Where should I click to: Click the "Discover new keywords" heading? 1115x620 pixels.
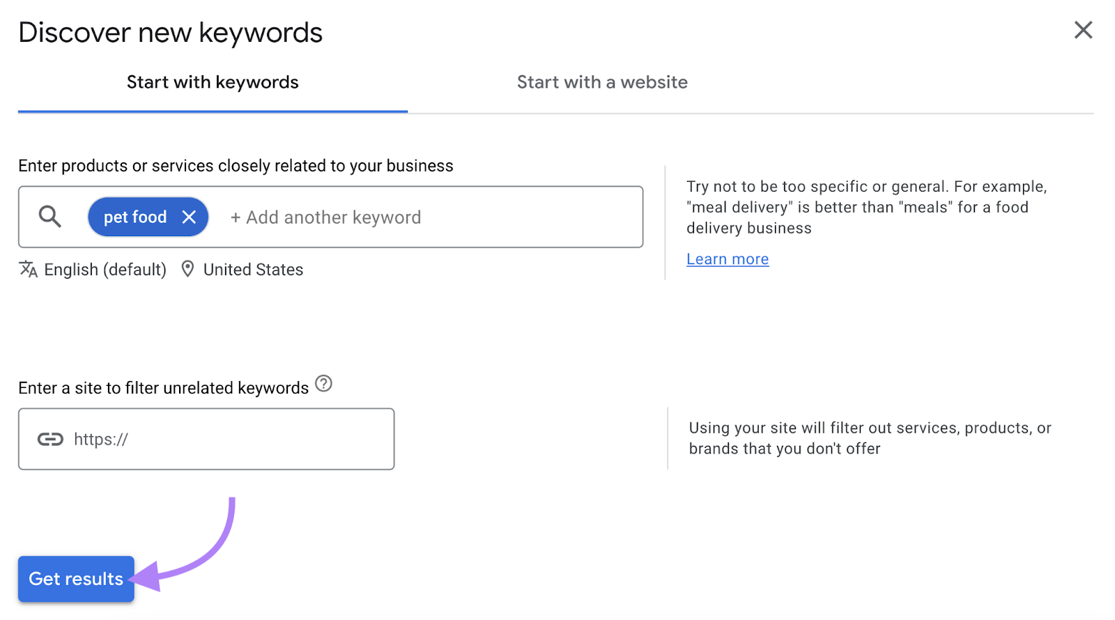point(171,33)
